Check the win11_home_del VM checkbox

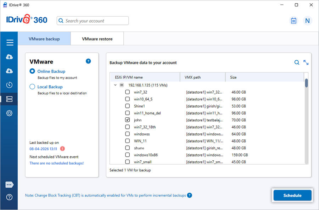[127, 113]
